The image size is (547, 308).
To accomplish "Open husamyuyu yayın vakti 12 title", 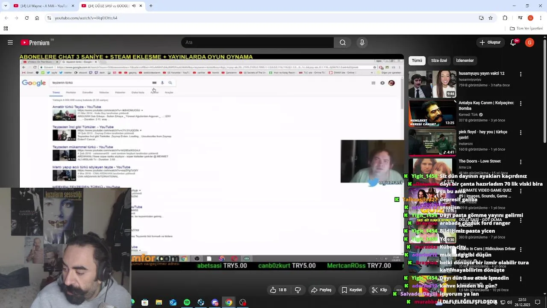I will [x=482, y=74].
